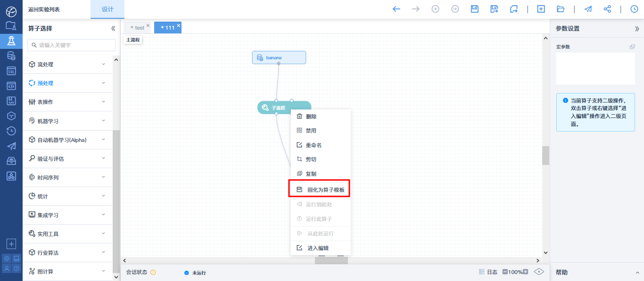Choose 剪切 from the context menu

[321, 159]
